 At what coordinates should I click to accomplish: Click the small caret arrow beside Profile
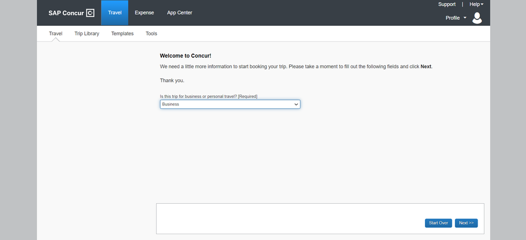pos(465,18)
